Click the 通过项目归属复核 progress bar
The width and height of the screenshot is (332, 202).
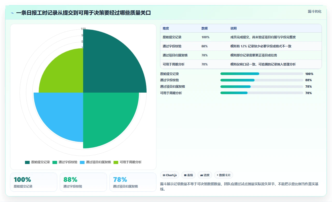262,87
